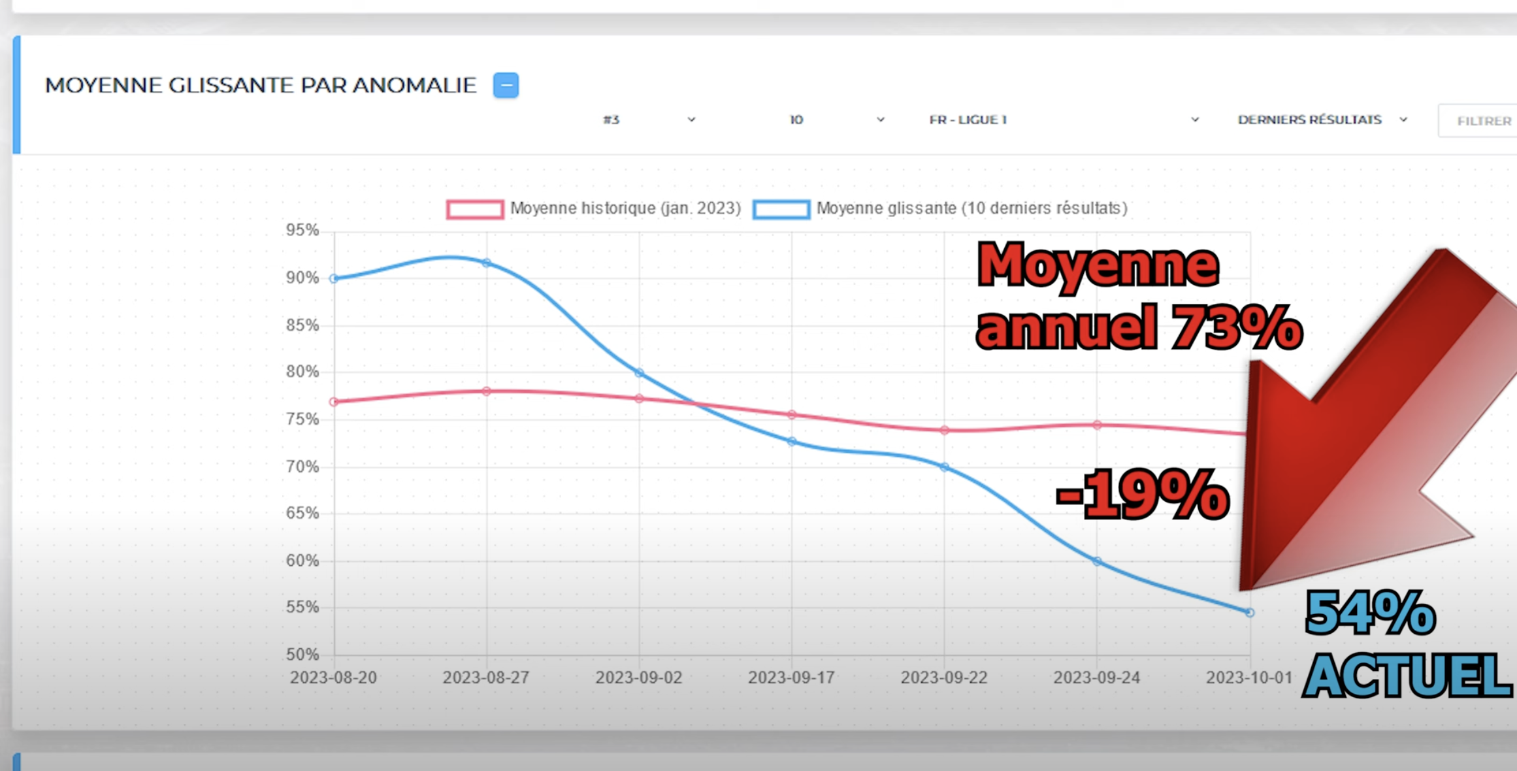Click blue data point at 2023-10-01
The height and width of the screenshot is (771, 1517).
tap(1250, 612)
